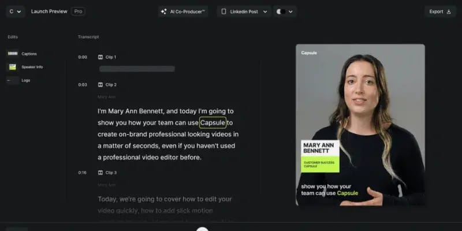Click the Clip 2 label
Image resolution: width=462 pixels, height=231 pixels.
111,85
